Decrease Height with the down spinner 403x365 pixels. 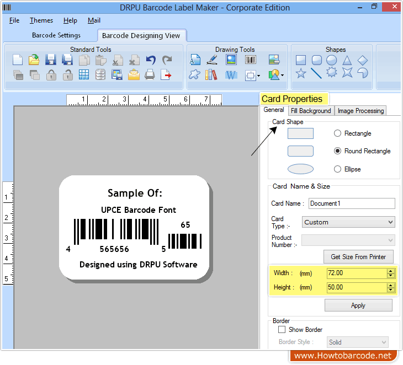[391, 290]
